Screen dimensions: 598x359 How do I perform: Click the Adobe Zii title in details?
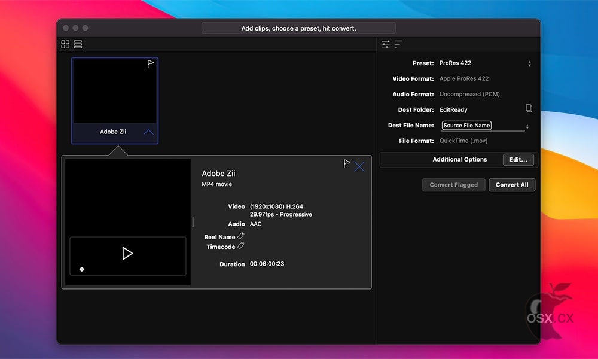point(218,173)
